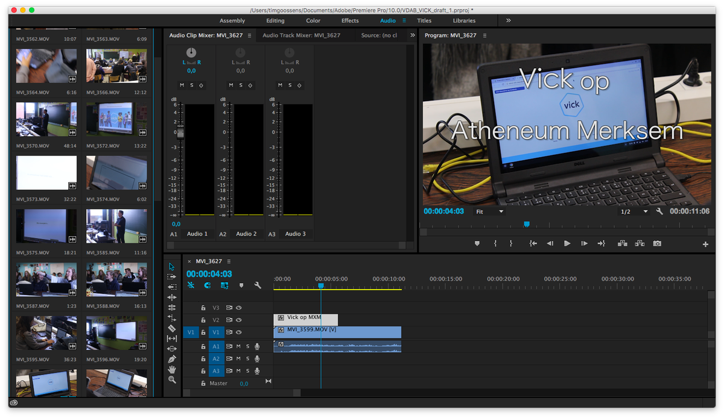Click the Extract button in Program monitor
The width and height of the screenshot is (724, 418).
640,243
